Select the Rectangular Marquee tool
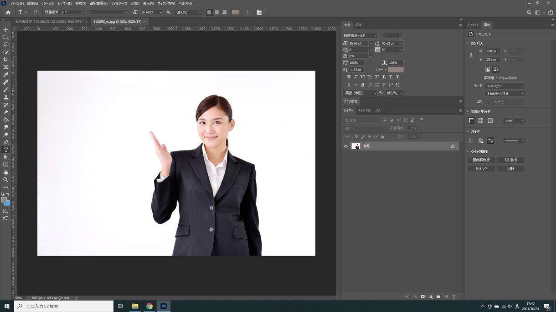This screenshot has height=312, width=556. pos(6,37)
